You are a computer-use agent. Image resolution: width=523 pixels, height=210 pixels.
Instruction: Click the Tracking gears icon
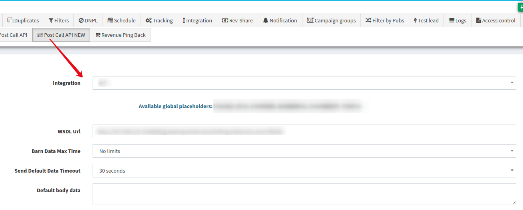tap(149, 21)
